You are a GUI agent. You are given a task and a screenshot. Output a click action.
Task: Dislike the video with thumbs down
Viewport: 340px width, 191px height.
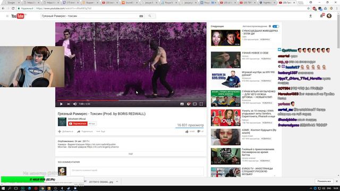pos(200,132)
